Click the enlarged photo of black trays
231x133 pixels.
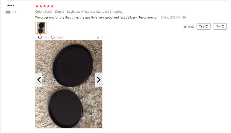pyautogui.click(x=69, y=84)
